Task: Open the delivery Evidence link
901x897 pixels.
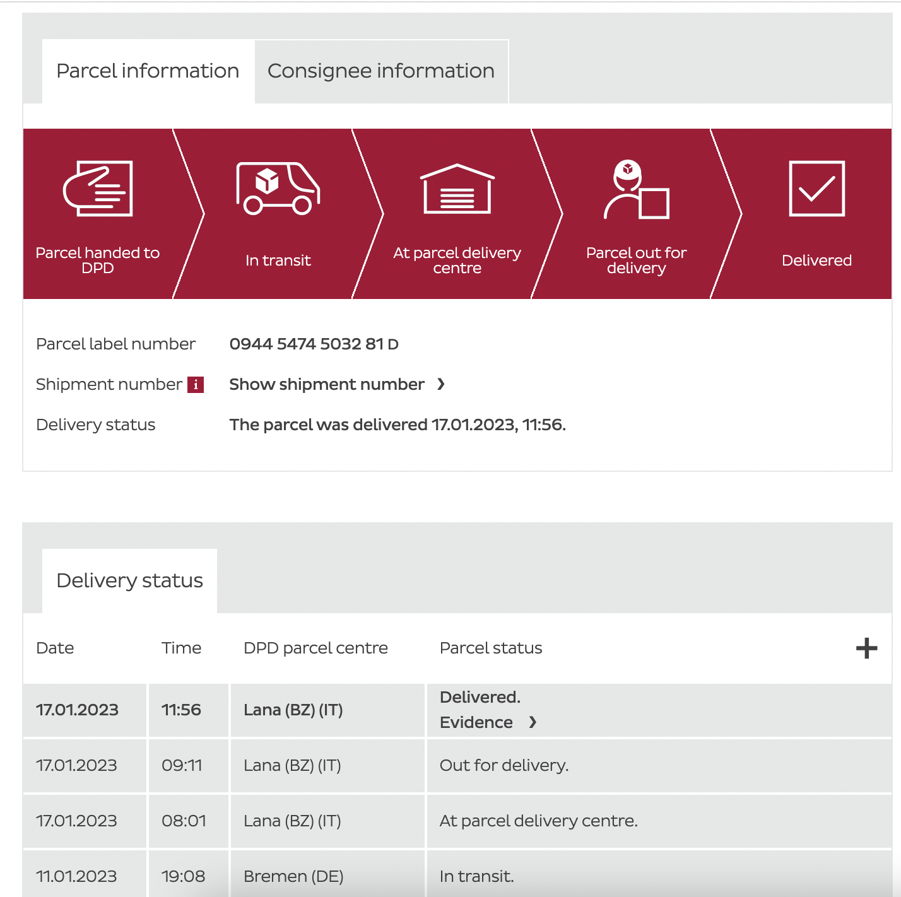Action: [476, 722]
